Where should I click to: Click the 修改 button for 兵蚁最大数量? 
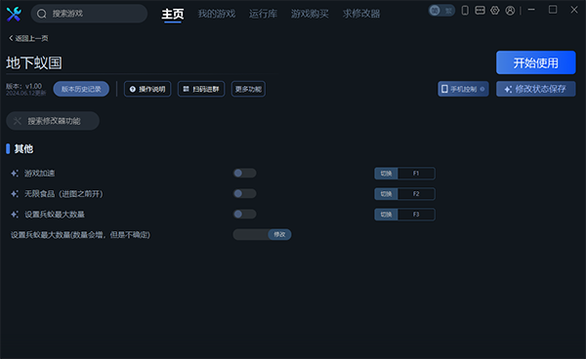tap(279, 234)
